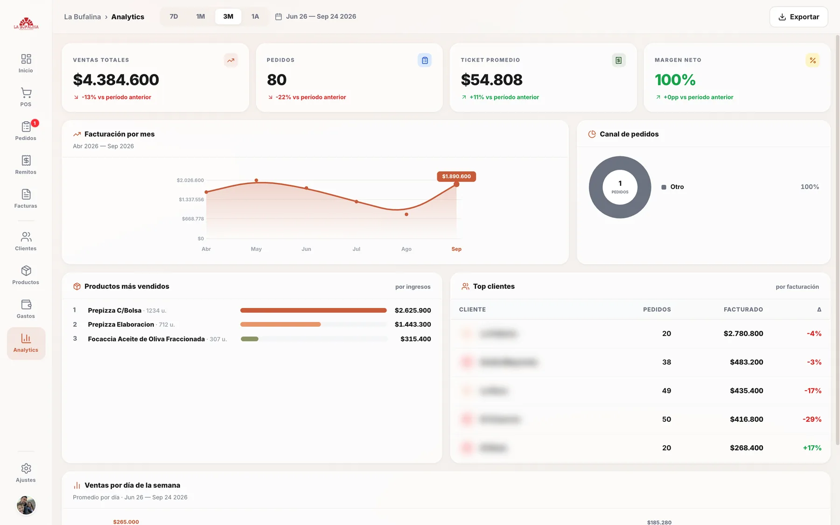Select the 3M time range

228,16
